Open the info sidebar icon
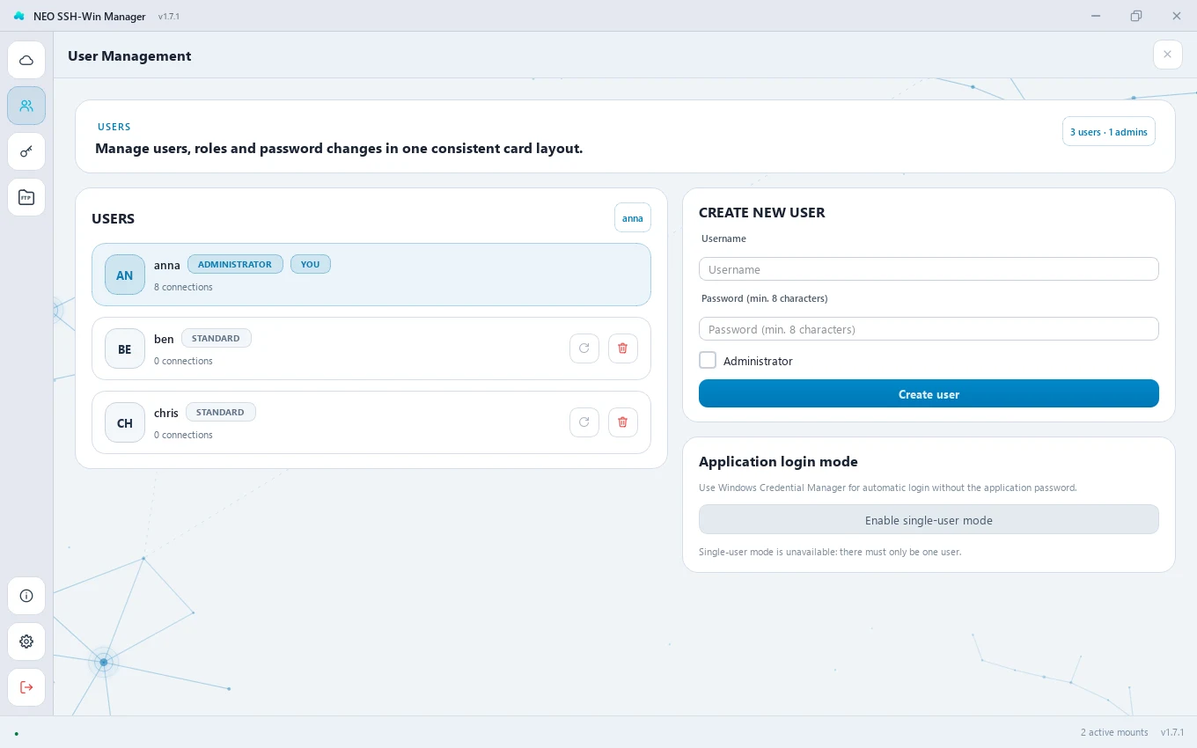 point(26,596)
